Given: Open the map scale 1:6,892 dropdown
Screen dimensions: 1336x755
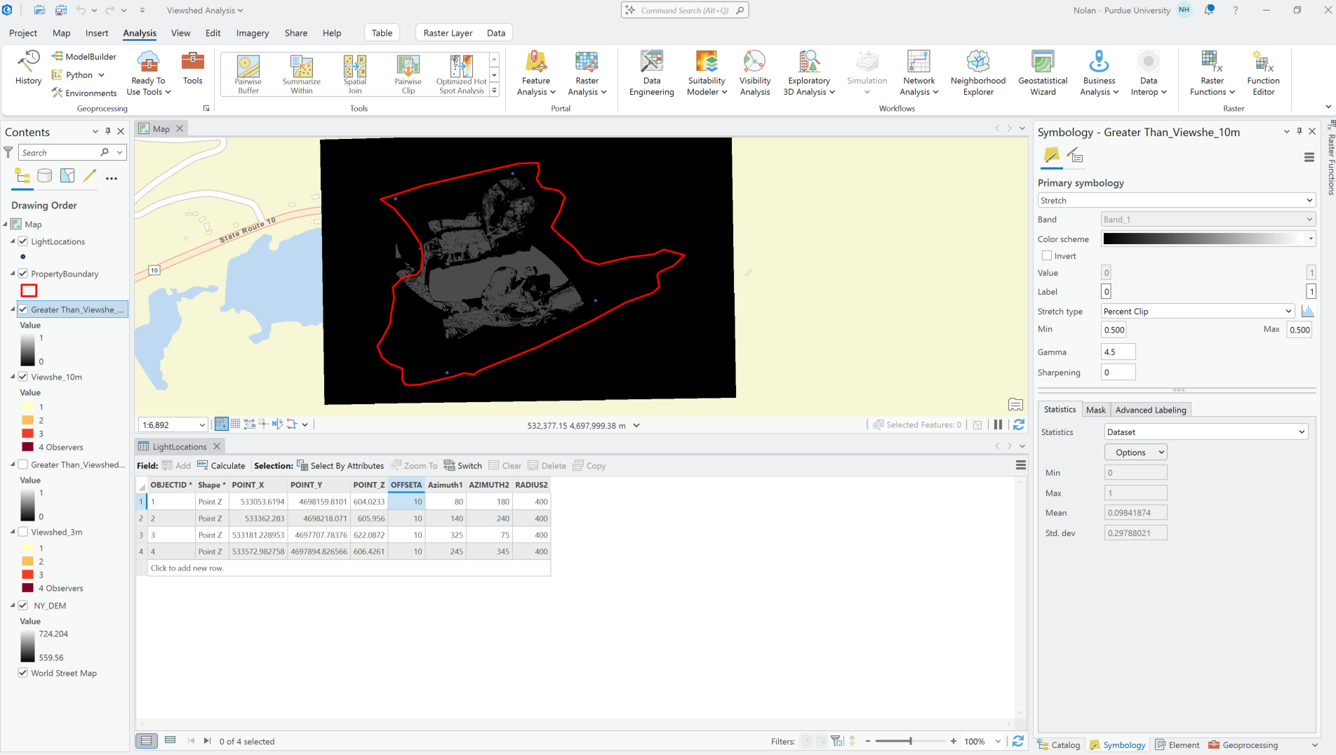Looking at the screenshot, I should coord(202,425).
